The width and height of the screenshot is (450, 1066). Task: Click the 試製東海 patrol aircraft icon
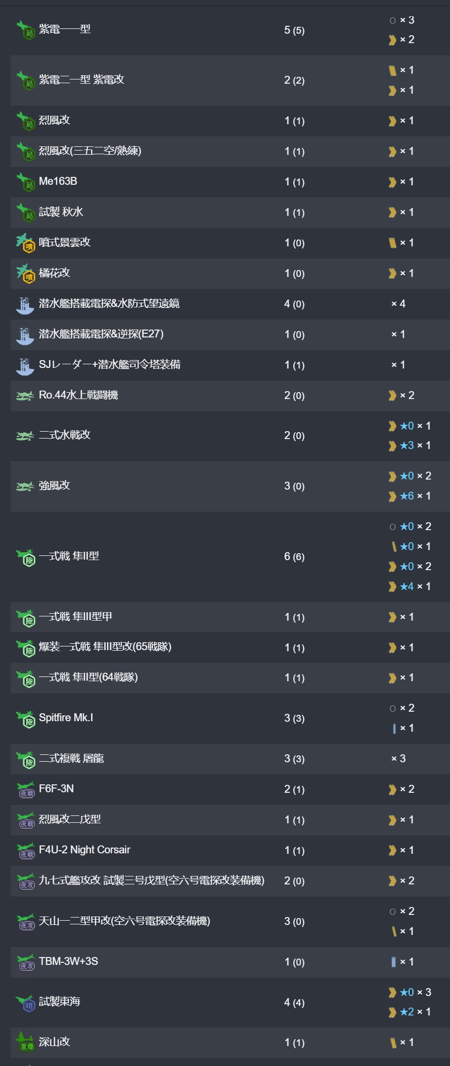tap(25, 1002)
